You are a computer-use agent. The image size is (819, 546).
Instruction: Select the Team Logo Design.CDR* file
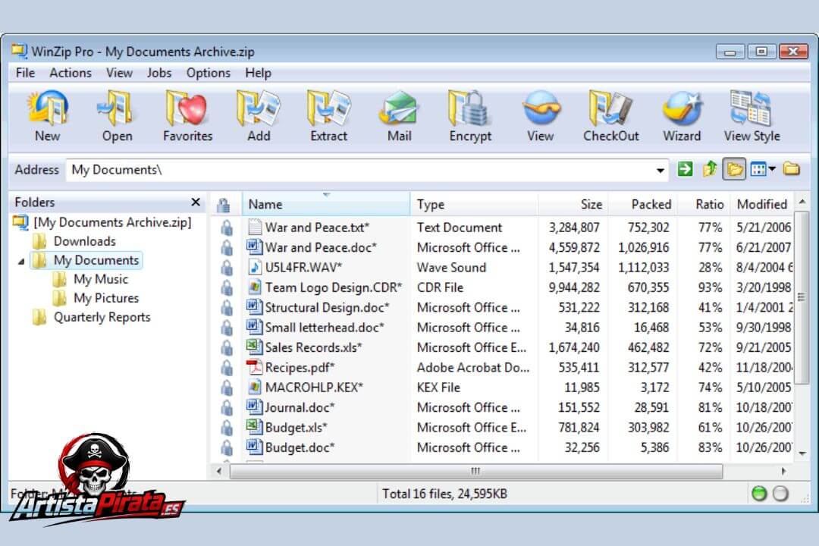coord(333,287)
